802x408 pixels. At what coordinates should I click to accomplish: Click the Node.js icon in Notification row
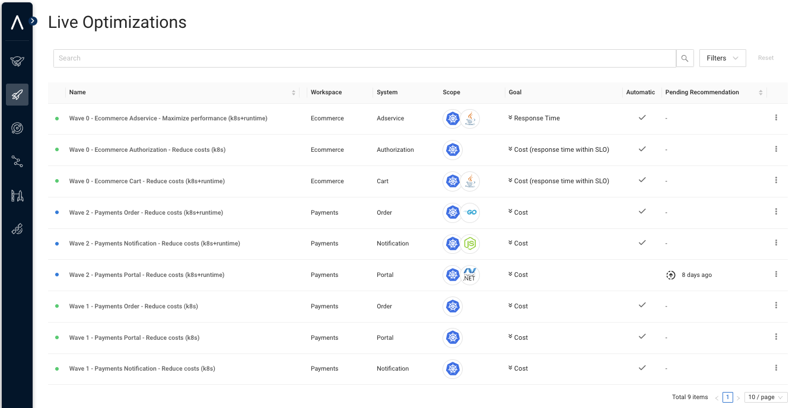(470, 244)
